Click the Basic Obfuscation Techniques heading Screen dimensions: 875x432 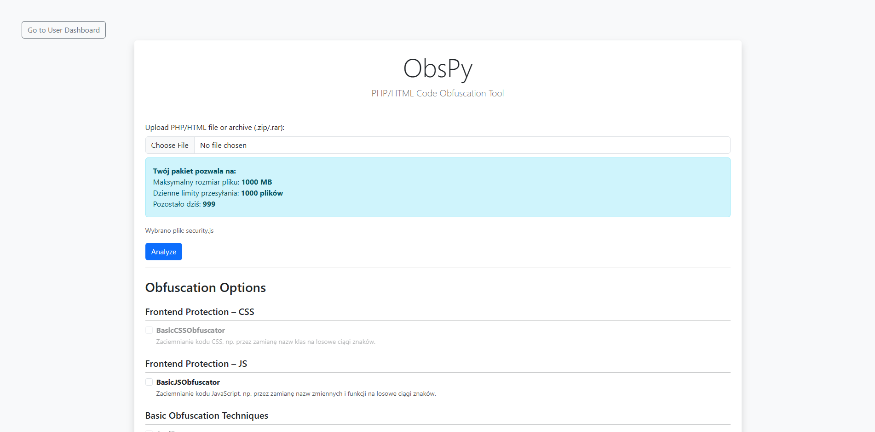(207, 415)
